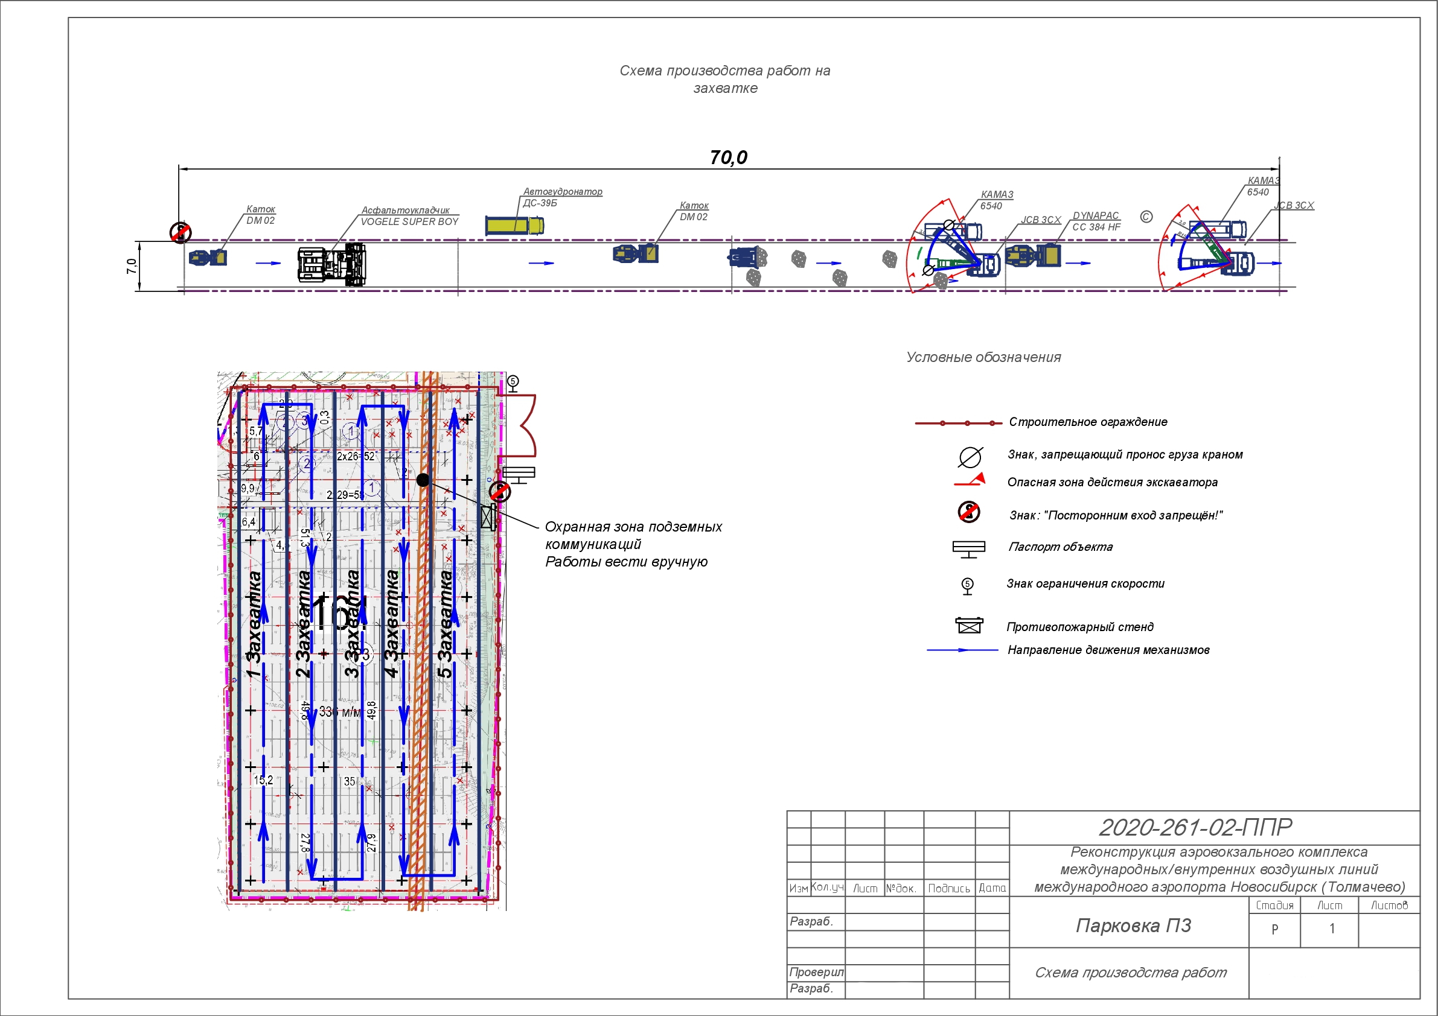Click the rightmost 'JCB 3CX' label
1438x1016 pixels.
point(1294,205)
